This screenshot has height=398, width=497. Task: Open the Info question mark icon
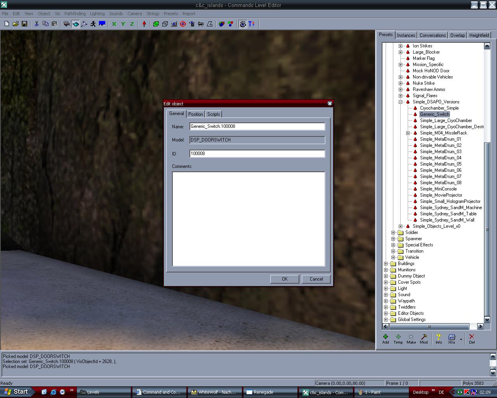click(438, 339)
